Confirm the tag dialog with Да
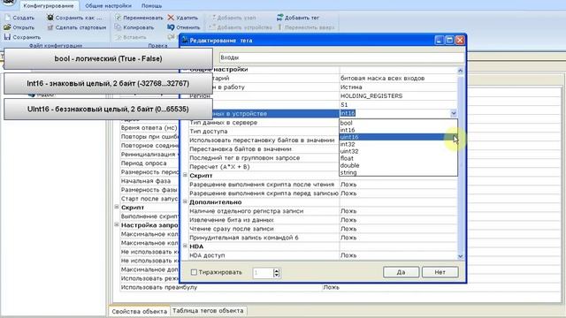Viewport: 566px width, 318px height. click(x=401, y=272)
